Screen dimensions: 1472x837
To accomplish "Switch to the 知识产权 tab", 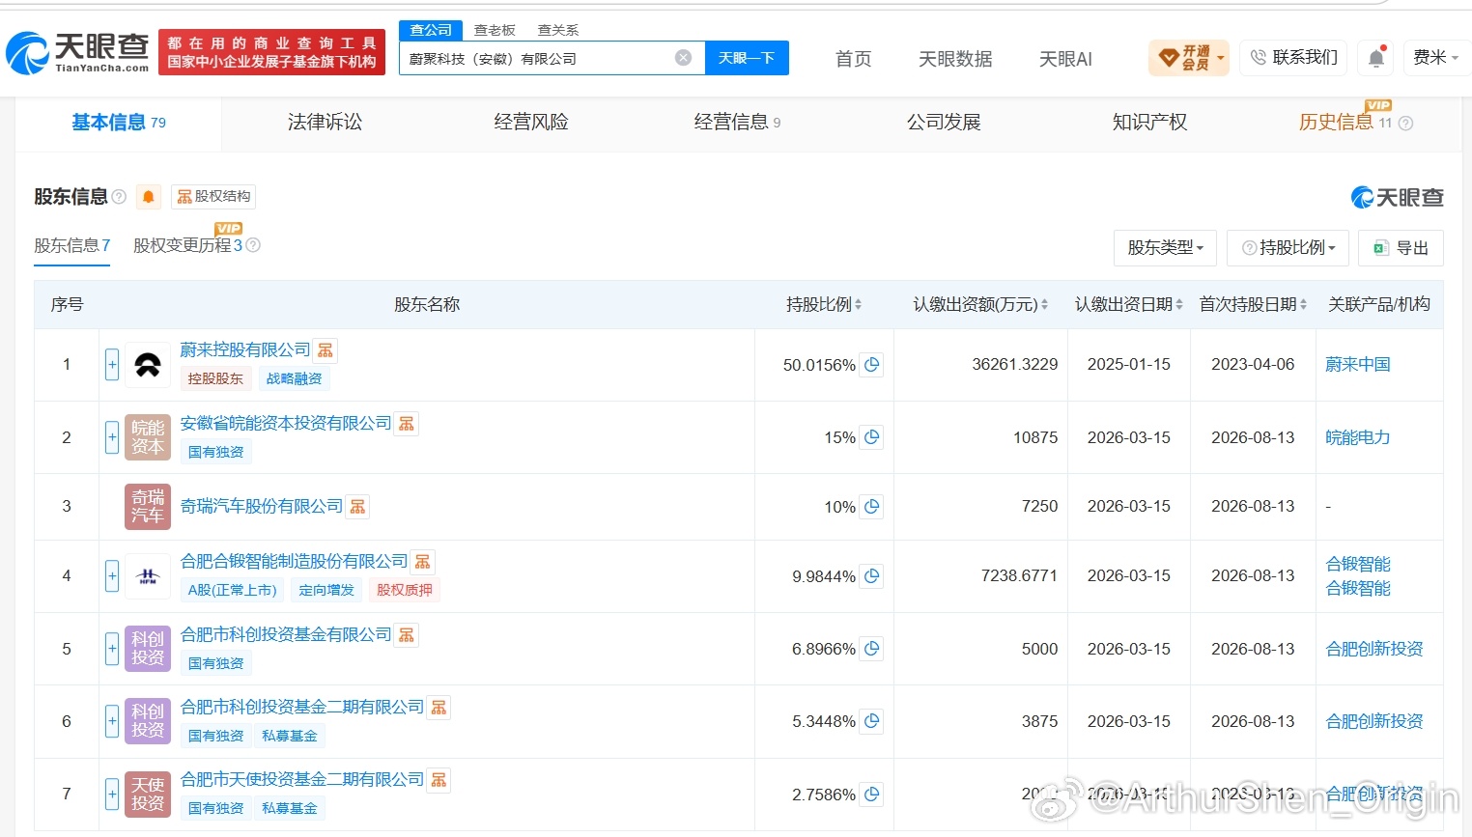I will point(1149,123).
